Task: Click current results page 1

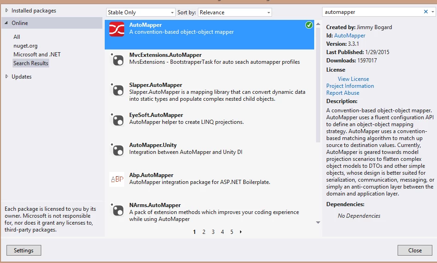Action: point(194,232)
